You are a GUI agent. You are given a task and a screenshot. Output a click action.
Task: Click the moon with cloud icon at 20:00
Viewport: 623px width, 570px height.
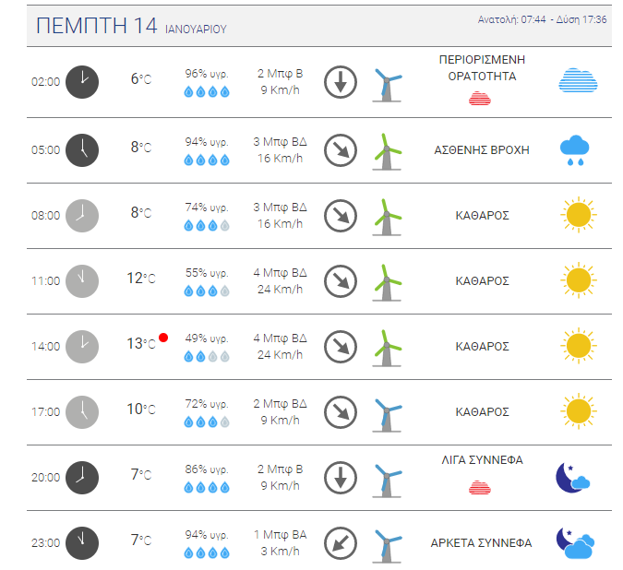click(572, 478)
